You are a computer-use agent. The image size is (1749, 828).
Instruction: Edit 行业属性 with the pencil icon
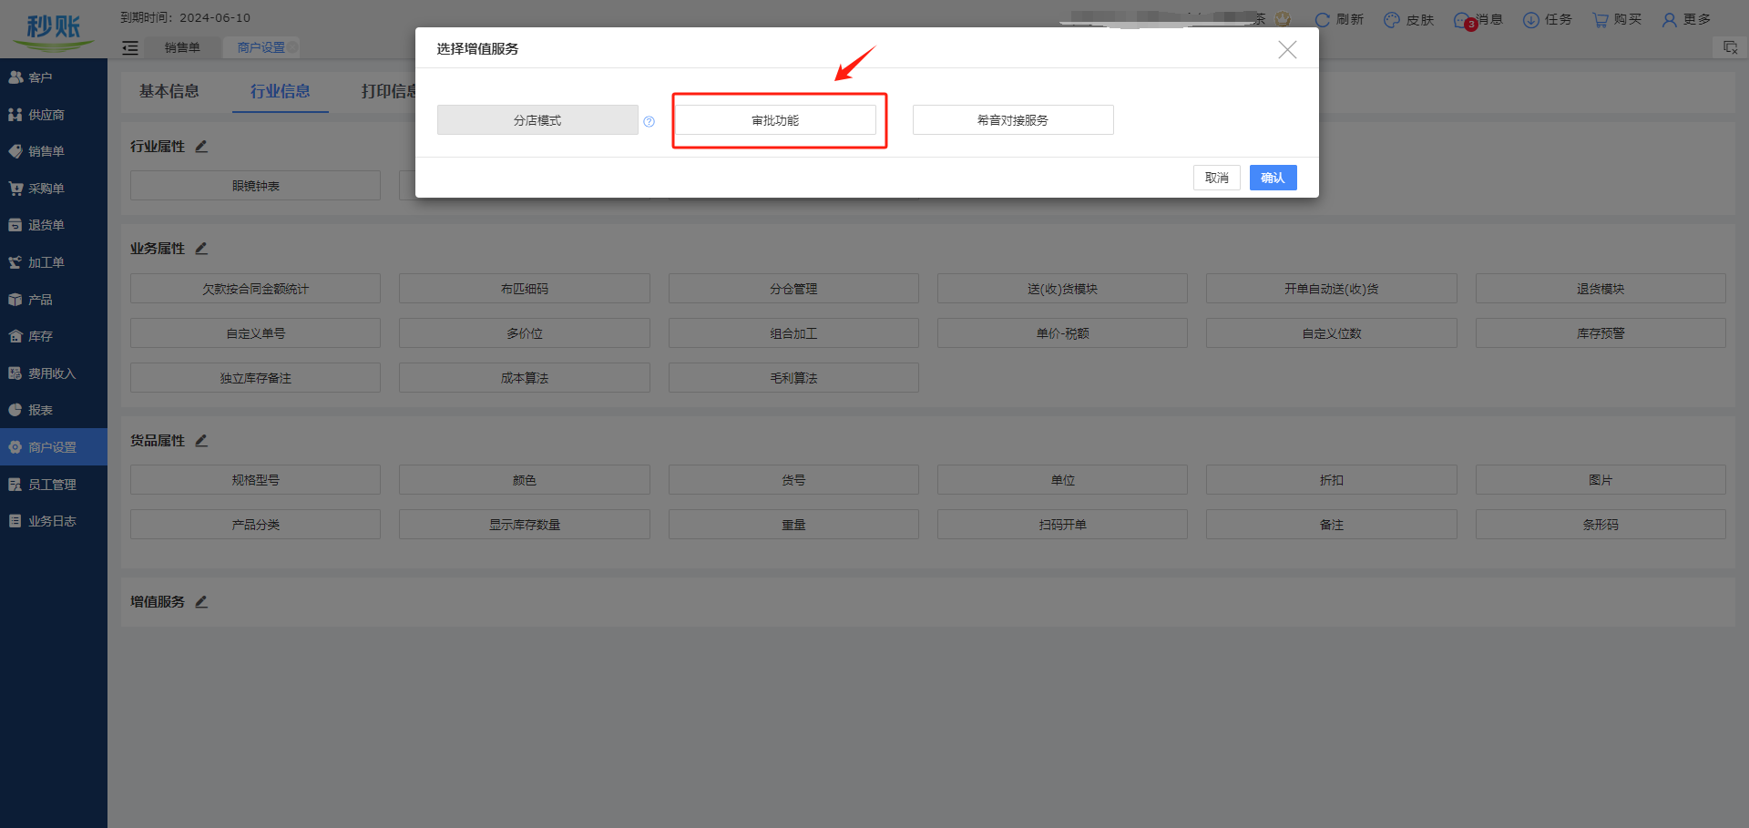201,146
